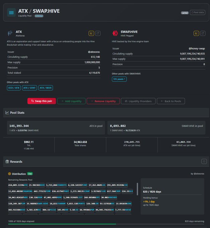Select the 5.18 LEO reward chip
Screen dimensions: 210x228
pos(74,210)
